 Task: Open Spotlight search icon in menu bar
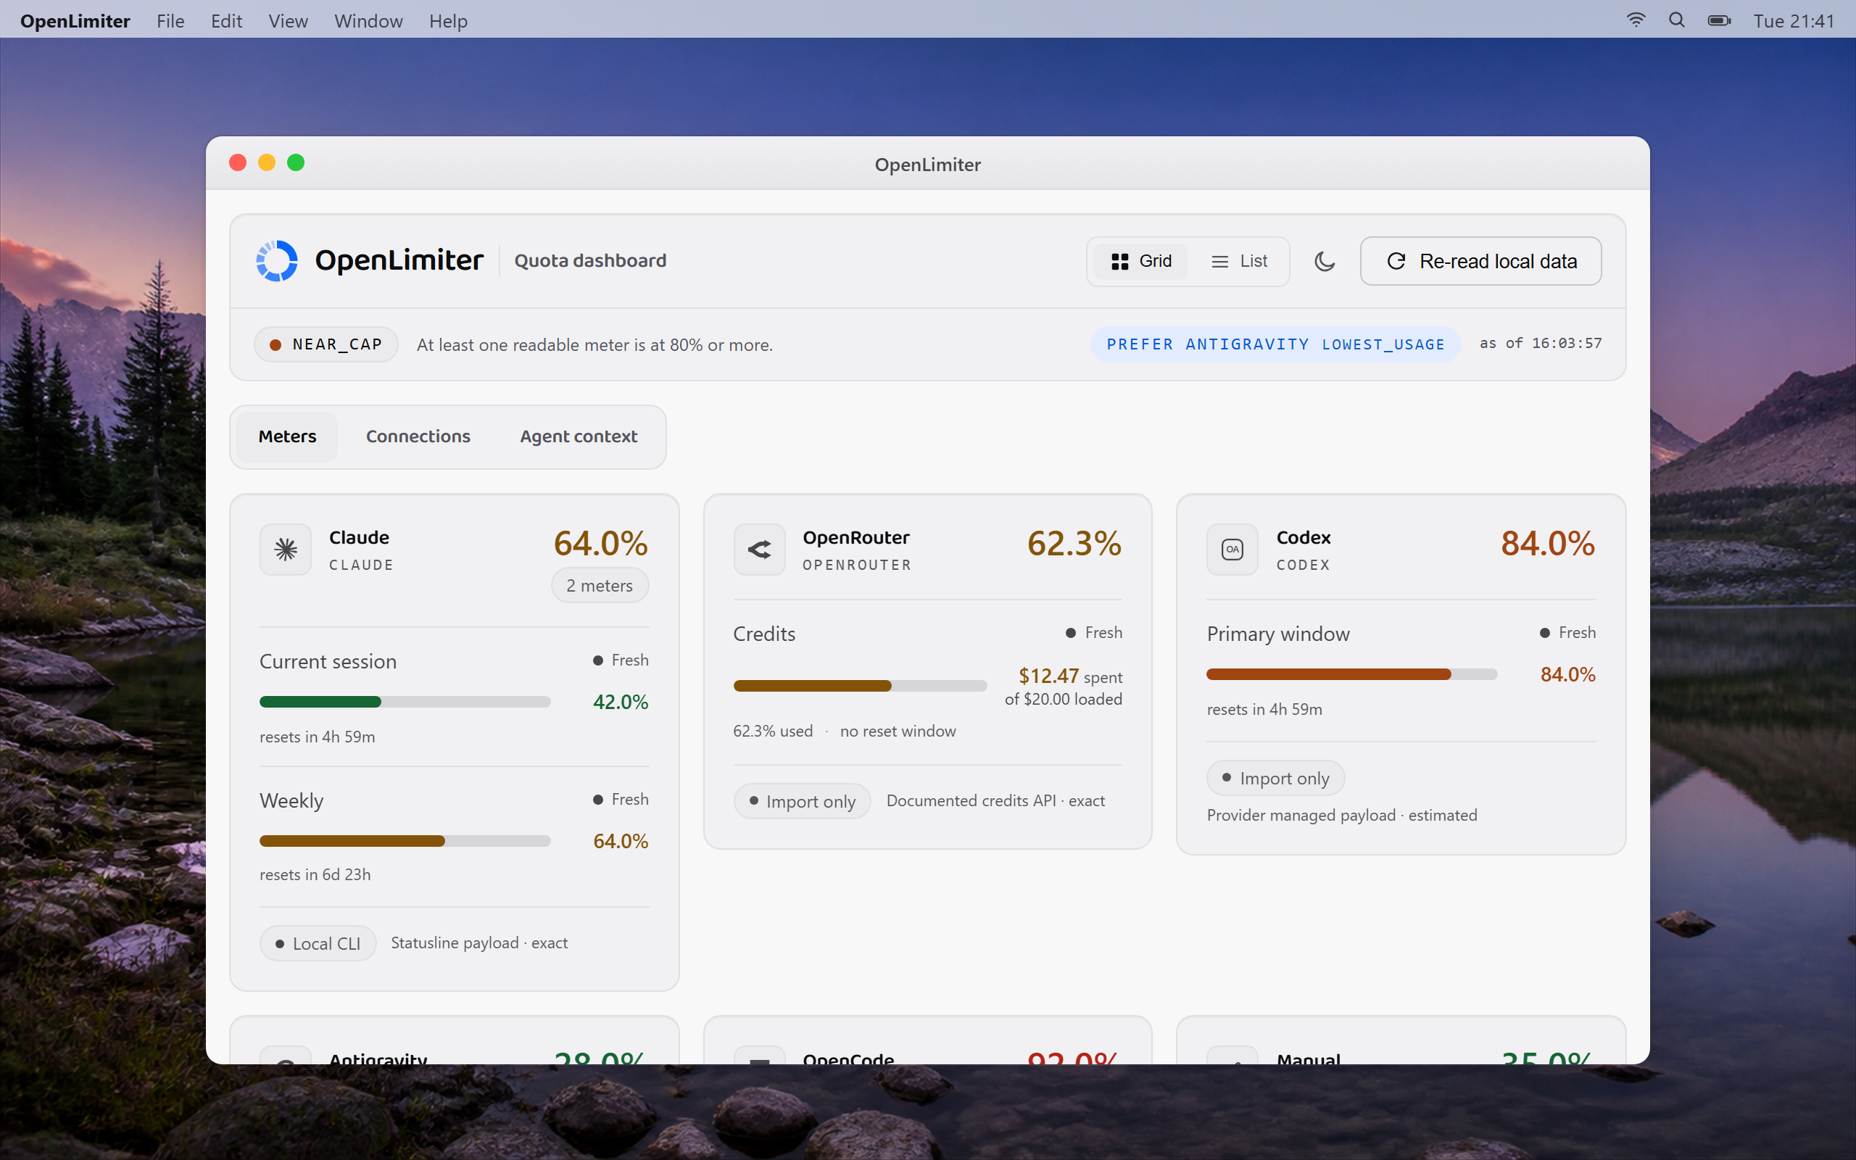[1676, 20]
